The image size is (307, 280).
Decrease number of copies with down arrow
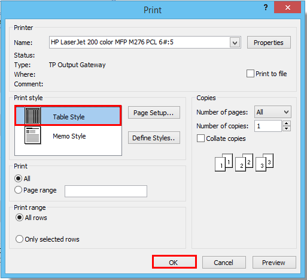(287, 128)
